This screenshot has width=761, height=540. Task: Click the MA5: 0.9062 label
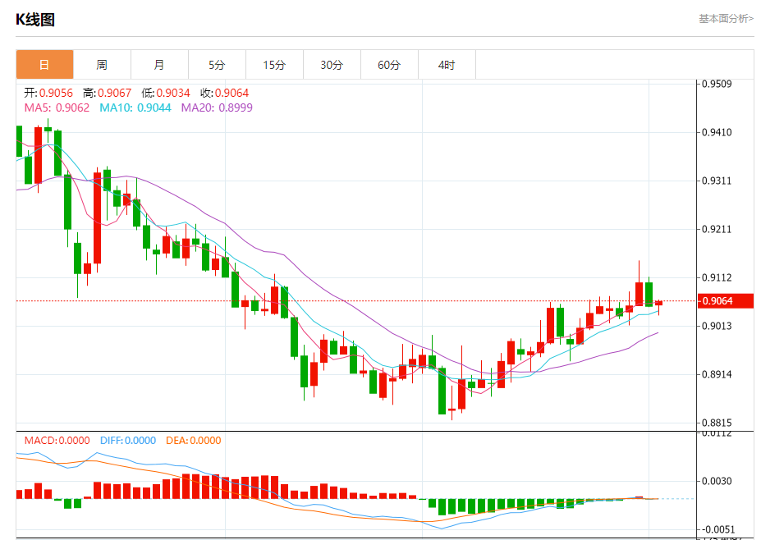tap(57, 108)
